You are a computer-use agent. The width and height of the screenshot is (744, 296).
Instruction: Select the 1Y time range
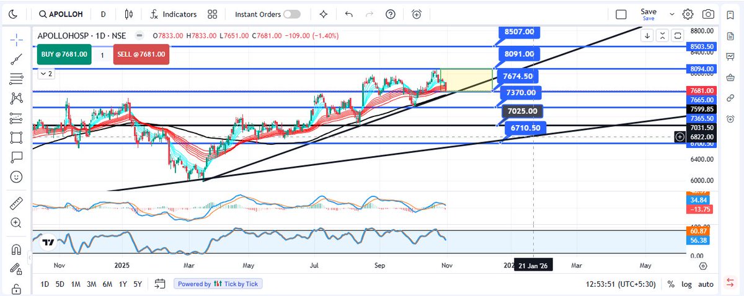(x=123, y=284)
